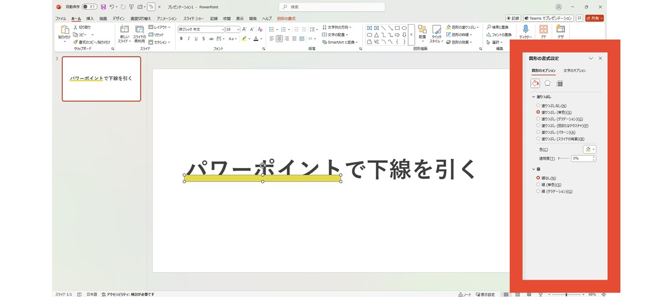Click Reset (リセット) slide button
The width and height of the screenshot is (659, 297).
click(x=157, y=35)
